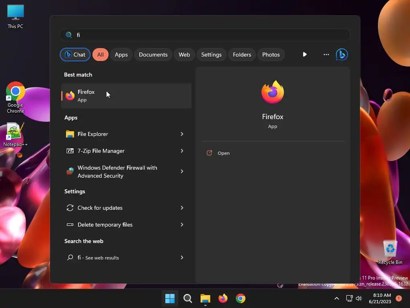This screenshot has height=308, width=410.
Task: Click the search text field containing fi
Action: 205,35
